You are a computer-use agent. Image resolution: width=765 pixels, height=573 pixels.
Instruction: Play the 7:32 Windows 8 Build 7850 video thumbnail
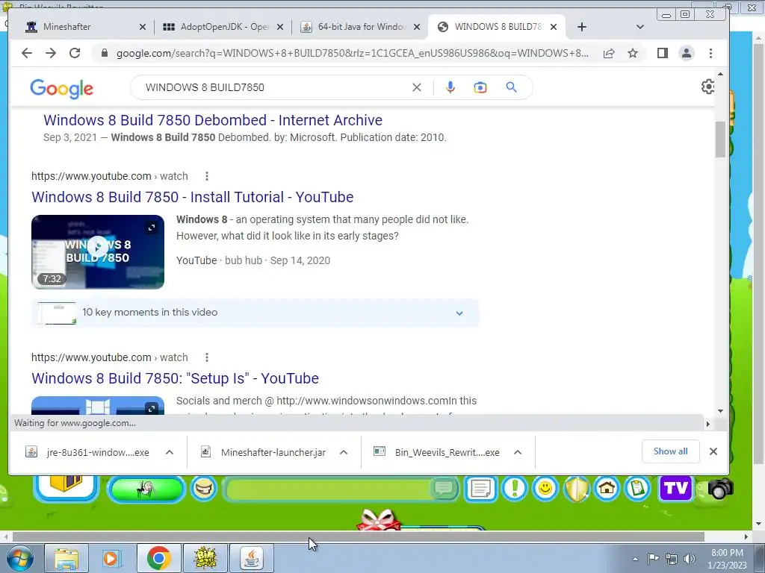pyautogui.click(x=98, y=251)
